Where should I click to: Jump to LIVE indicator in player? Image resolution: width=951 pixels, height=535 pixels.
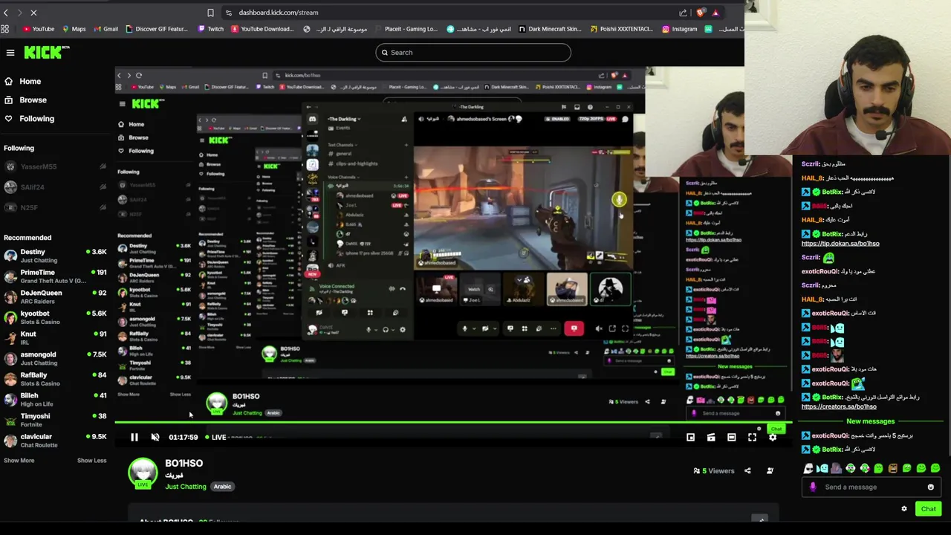(x=215, y=437)
